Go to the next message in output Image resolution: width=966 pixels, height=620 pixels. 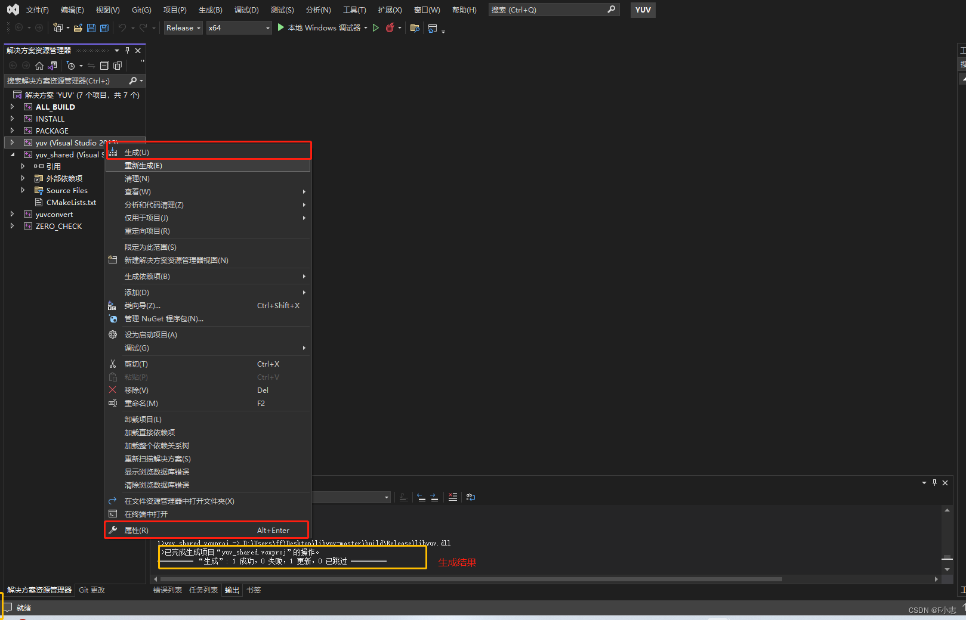pos(434,497)
